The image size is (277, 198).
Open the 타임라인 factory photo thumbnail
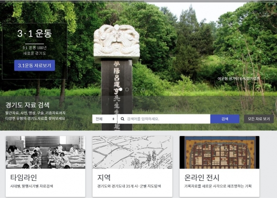tap(45, 152)
